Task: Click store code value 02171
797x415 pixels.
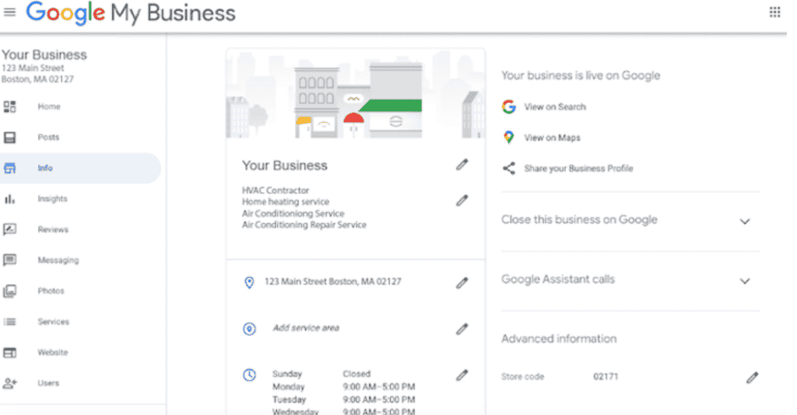Action: click(606, 377)
